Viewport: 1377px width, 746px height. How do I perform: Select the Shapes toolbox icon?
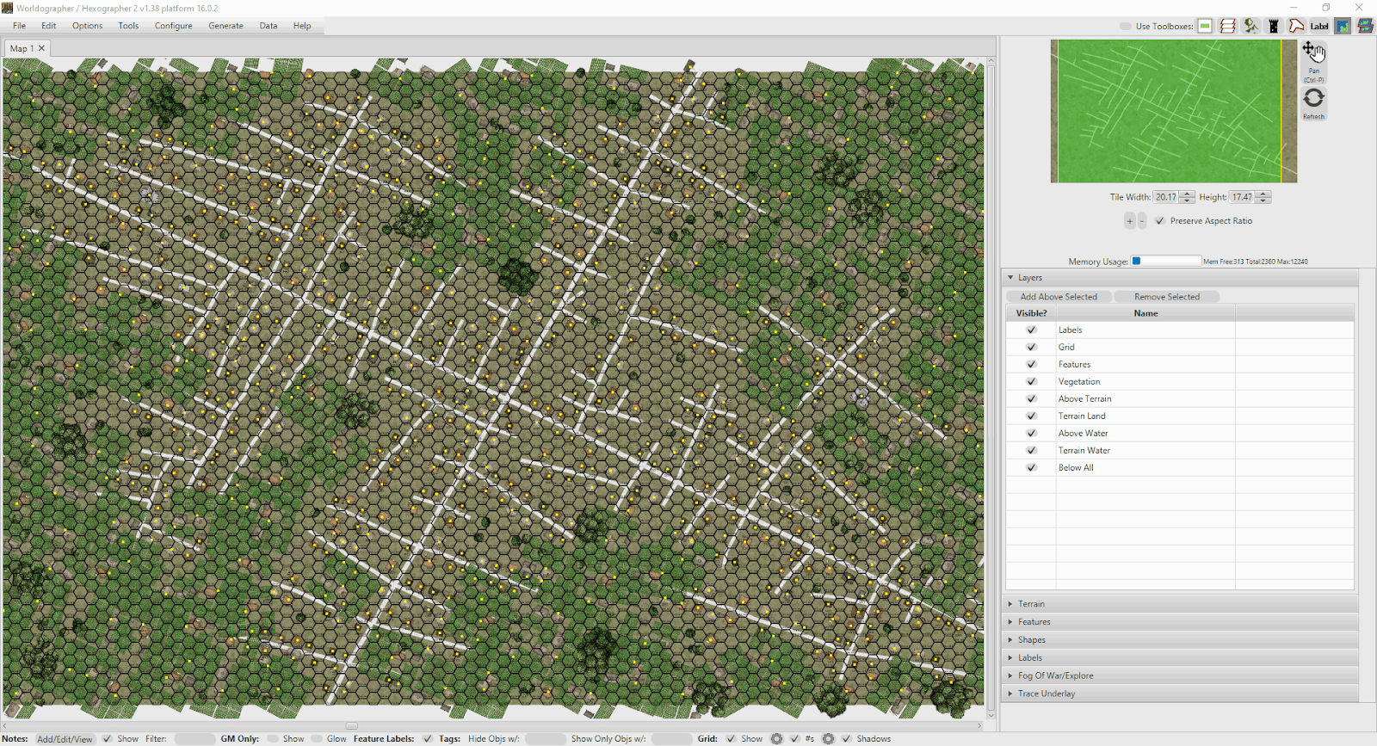tap(1296, 26)
